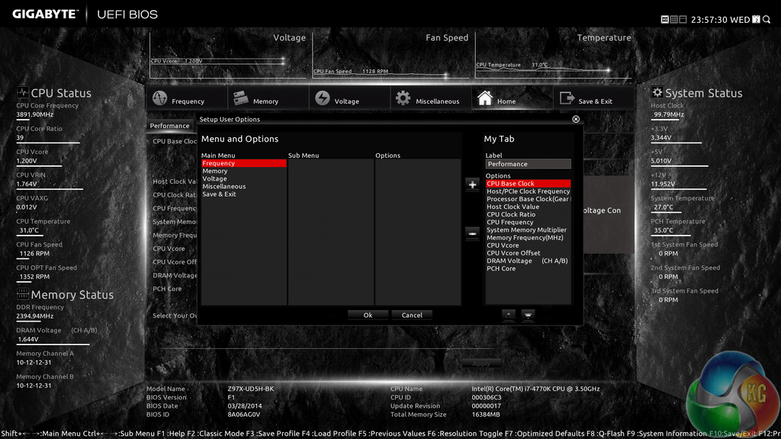
Task: Edit the My Tab Label field
Action: 528,164
